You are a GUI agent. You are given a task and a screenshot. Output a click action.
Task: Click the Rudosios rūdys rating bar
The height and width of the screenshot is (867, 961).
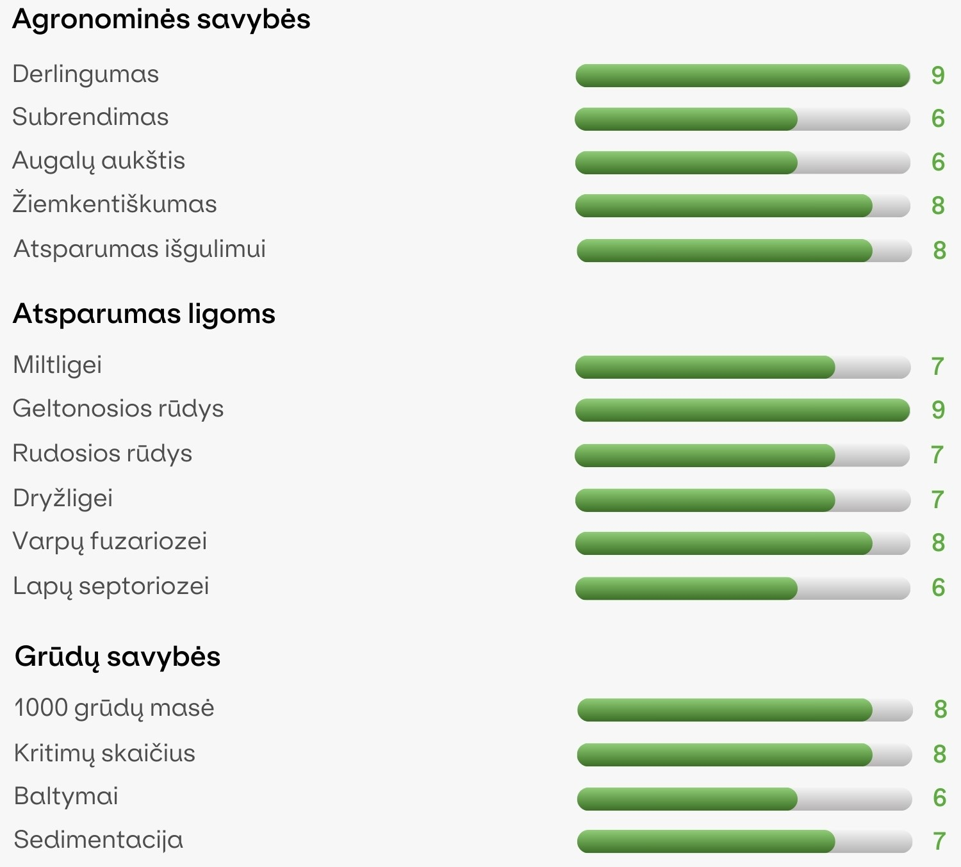point(743,455)
